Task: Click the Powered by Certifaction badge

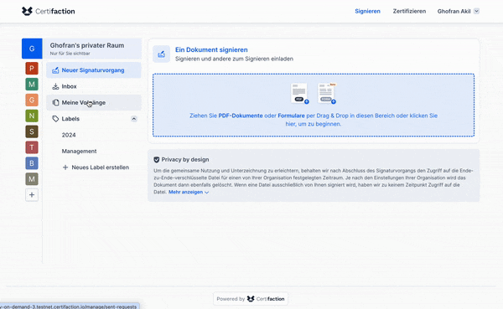Action: 251,299
